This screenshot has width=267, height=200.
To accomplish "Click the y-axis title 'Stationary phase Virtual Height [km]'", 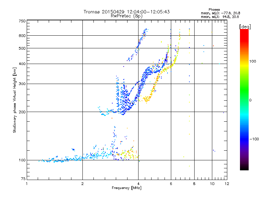I will 14,100.
